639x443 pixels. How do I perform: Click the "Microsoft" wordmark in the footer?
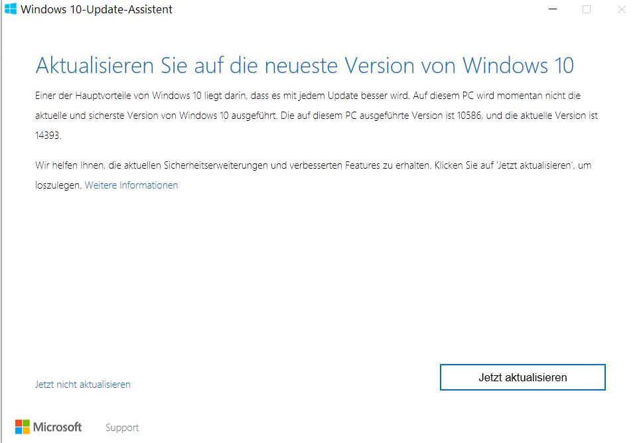point(58,427)
